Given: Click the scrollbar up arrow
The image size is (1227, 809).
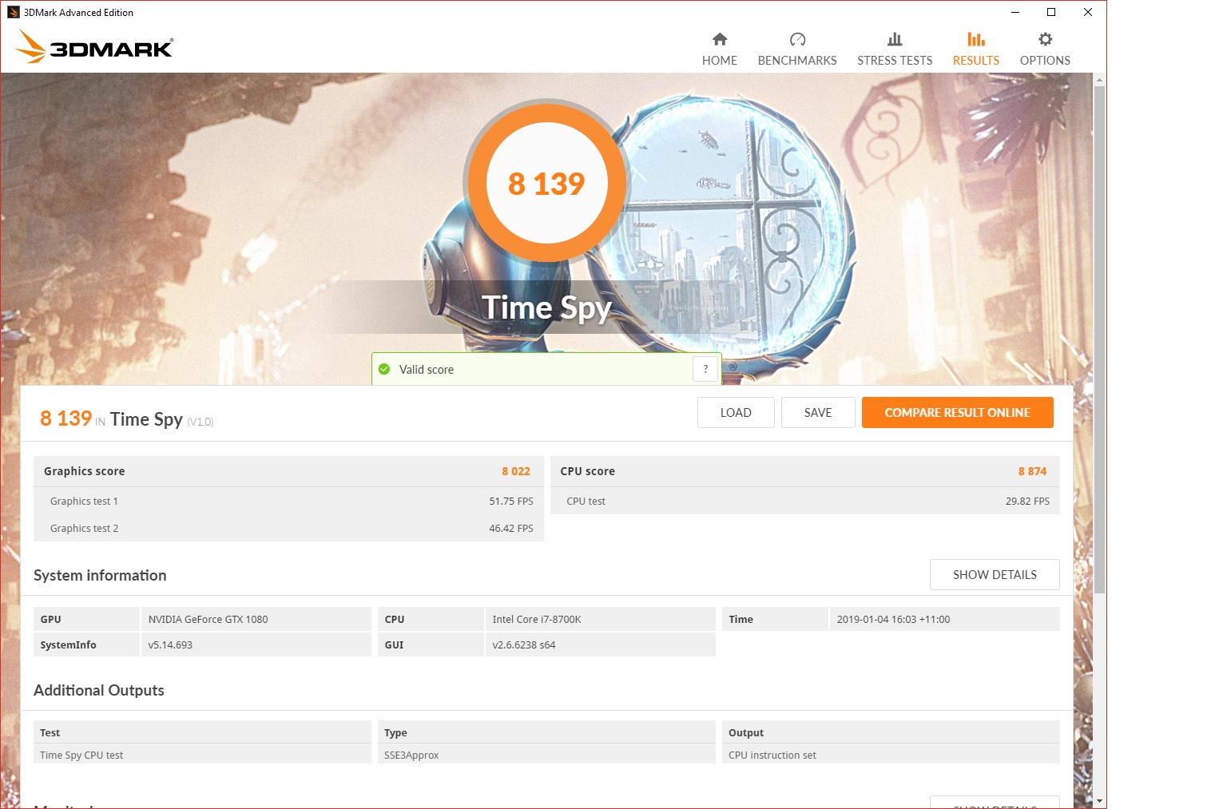Looking at the screenshot, I should pos(1099,80).
